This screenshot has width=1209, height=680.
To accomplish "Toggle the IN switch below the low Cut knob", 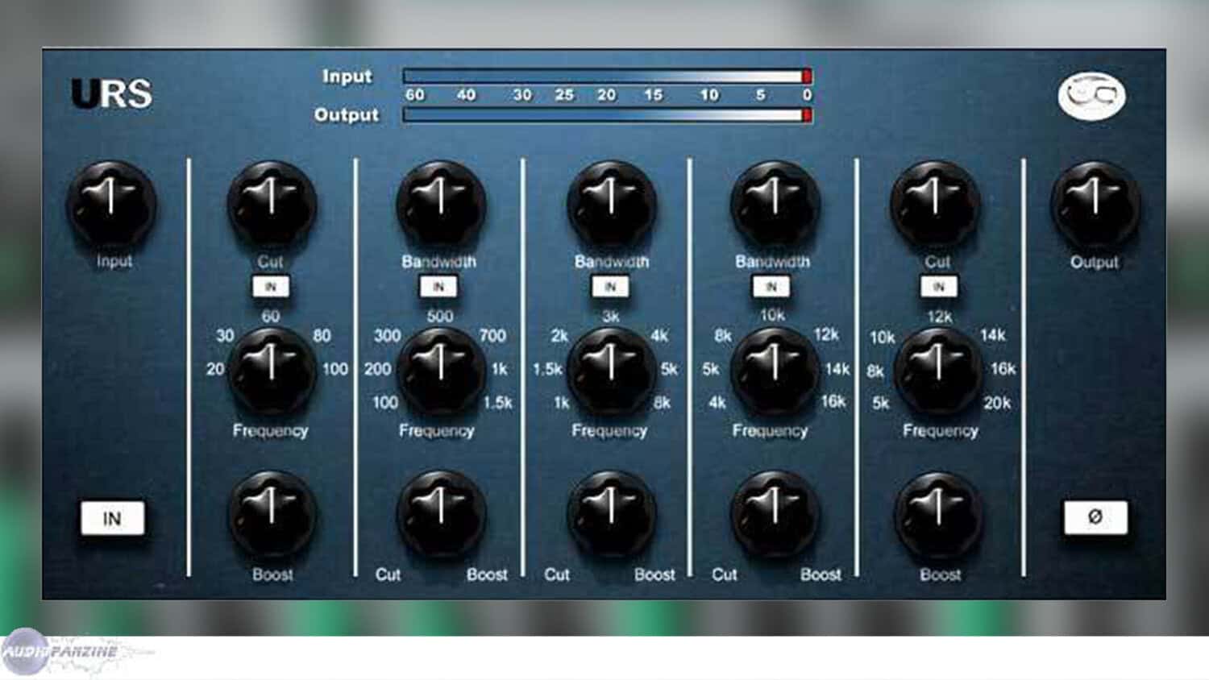I will point(271,286).
